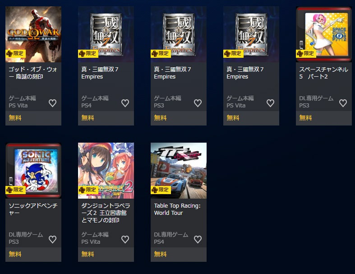This screenshot has width=355, height=274.
Task: Click heart icon on Table Top Racing card
Action: point(198,239)
